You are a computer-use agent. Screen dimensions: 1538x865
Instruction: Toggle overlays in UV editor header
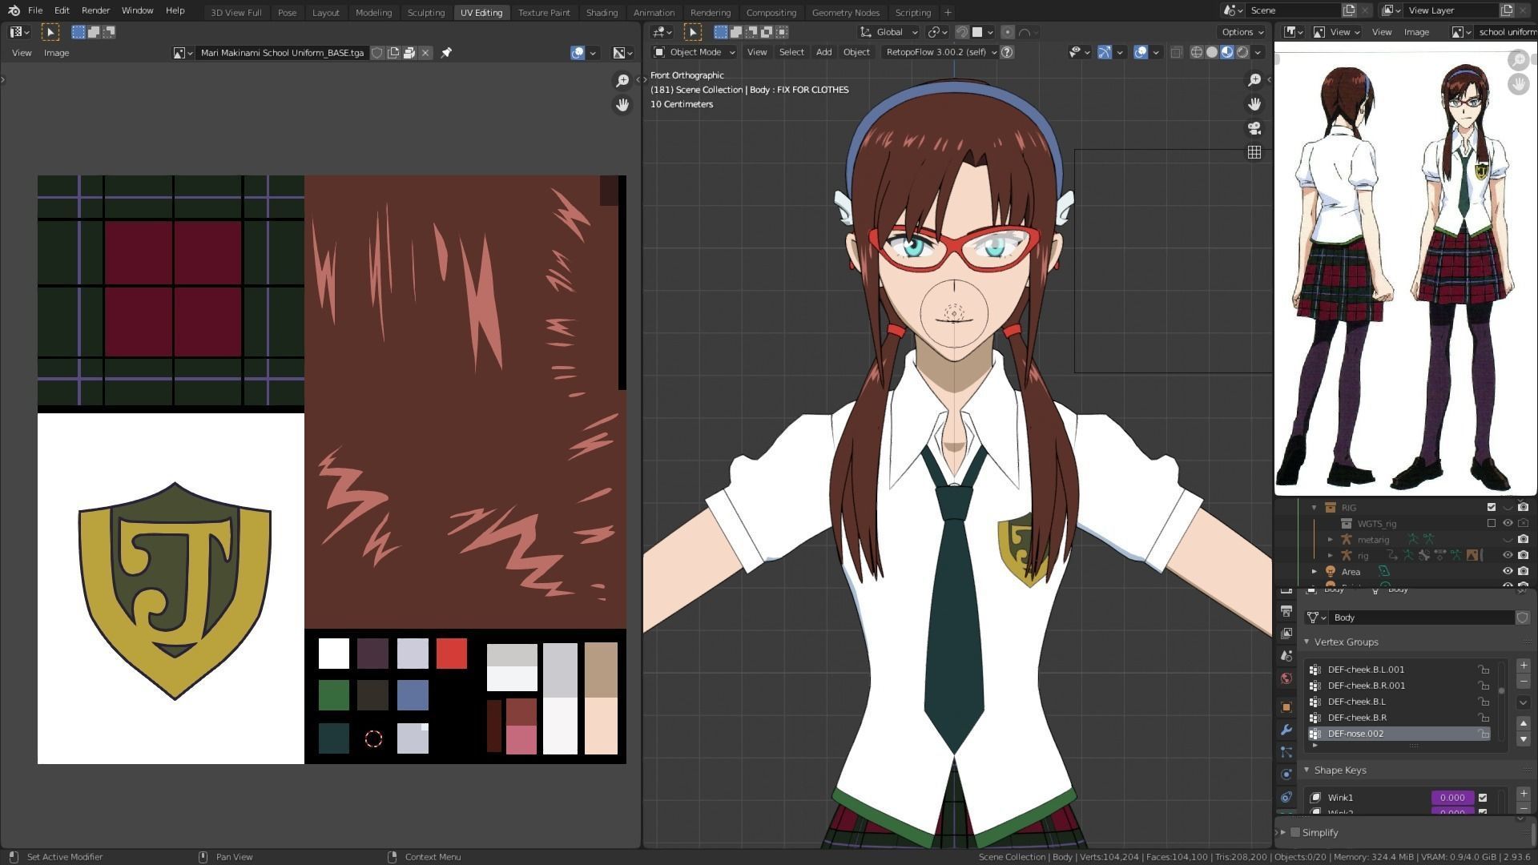pyautogui.click(x=578, y=53)
